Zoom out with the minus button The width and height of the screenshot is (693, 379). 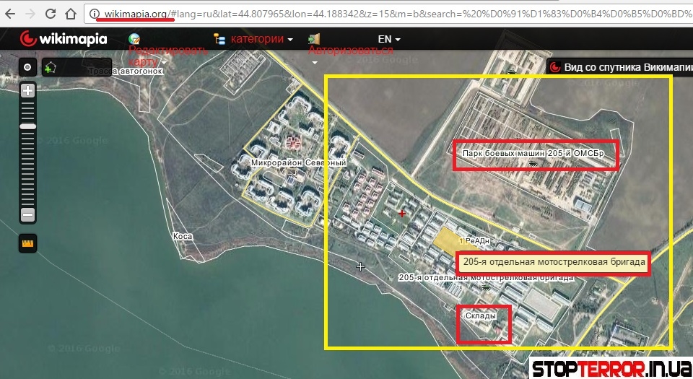28,214
